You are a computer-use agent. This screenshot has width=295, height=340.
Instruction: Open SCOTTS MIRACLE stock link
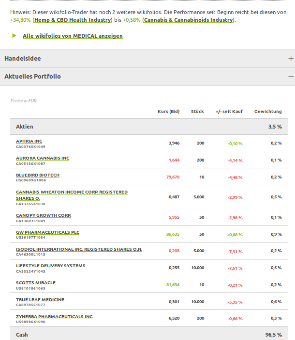36,283
